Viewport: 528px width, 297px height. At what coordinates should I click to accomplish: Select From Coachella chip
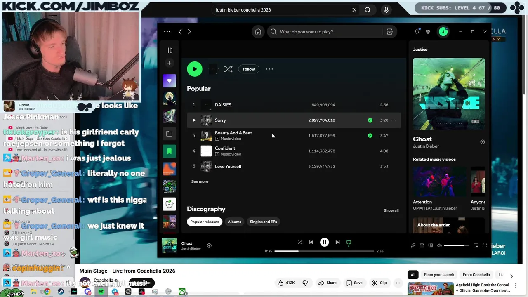(476, 275)
